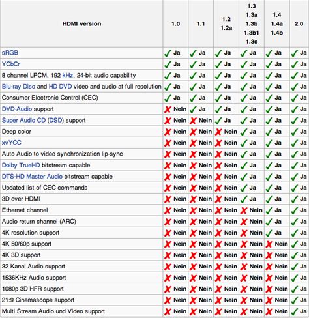Click the red X for DVD-Audio in 1.0
This screenshot has height=318, width=309.
tap(168, 109)
